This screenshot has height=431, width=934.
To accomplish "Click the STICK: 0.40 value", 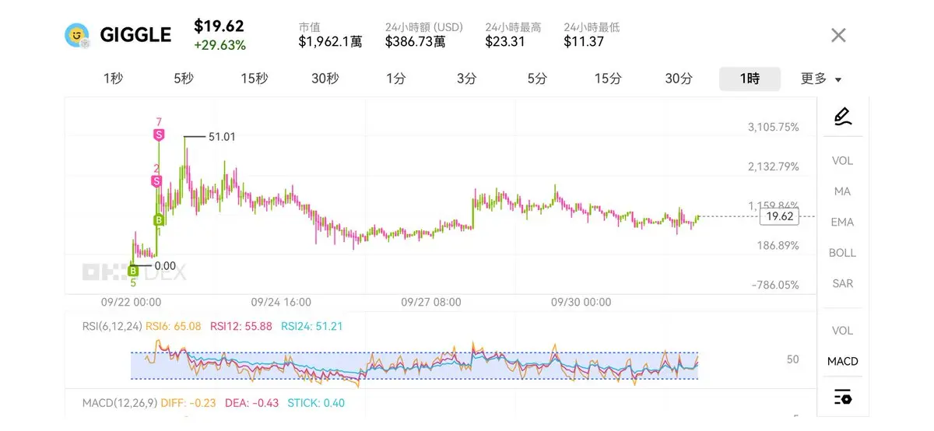I will [x=316, y=403].
